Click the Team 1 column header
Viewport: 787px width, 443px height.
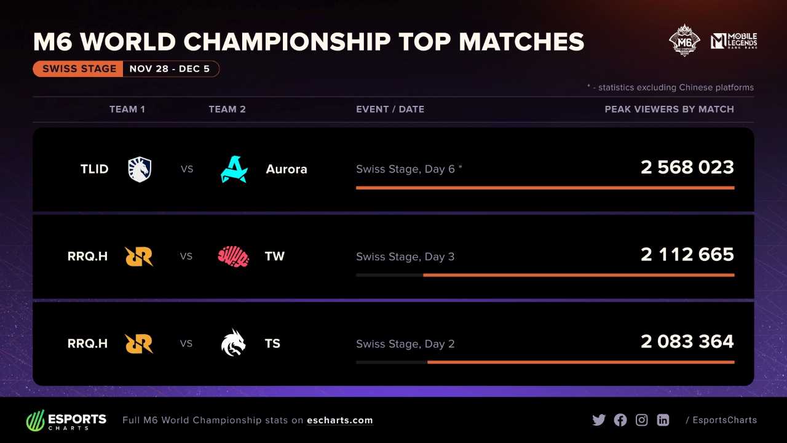click(127, 109)
